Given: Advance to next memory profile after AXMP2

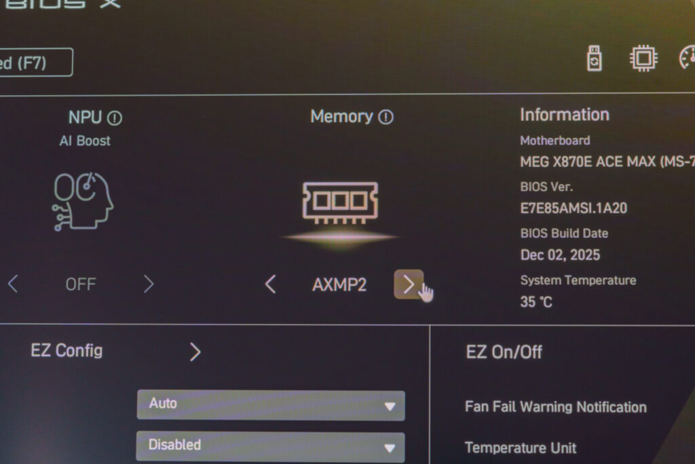Looking at the screenshot, I should [409, 285].
